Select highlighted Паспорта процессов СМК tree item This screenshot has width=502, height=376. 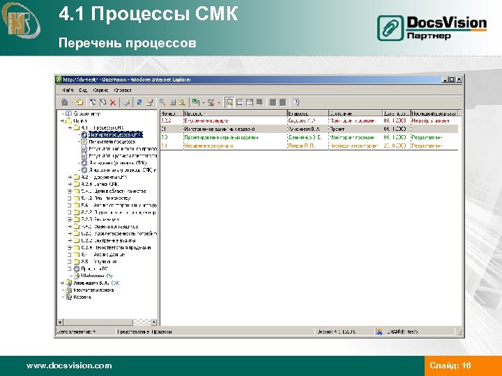[x=115, y=134]
